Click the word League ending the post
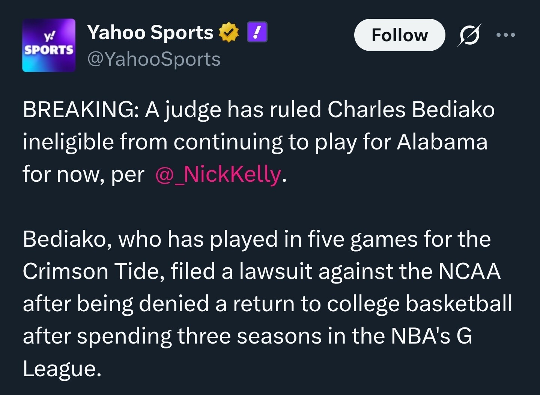The height and width of the screenshot is (395, 540). [x=62, y=369]
